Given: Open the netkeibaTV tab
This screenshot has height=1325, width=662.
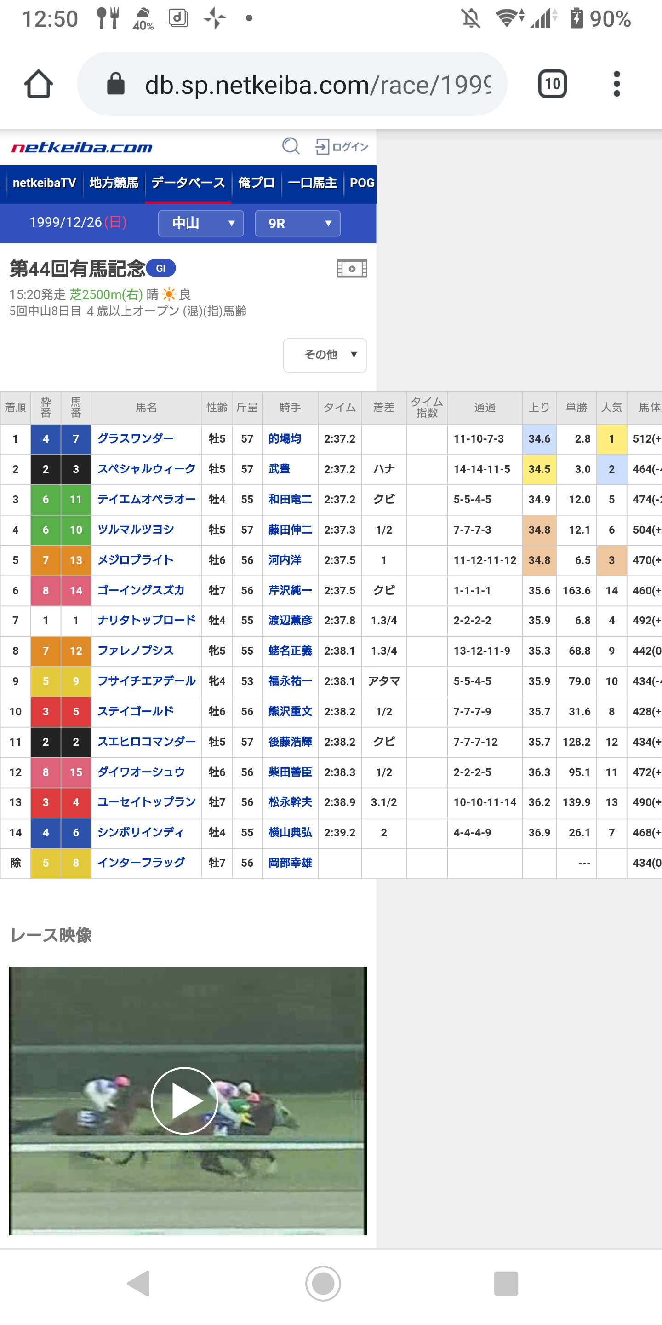Looking at the screenshot, I should point(44,183).
